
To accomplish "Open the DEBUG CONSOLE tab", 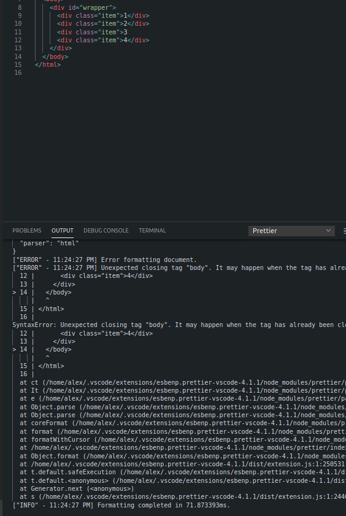I will point(106,230).
